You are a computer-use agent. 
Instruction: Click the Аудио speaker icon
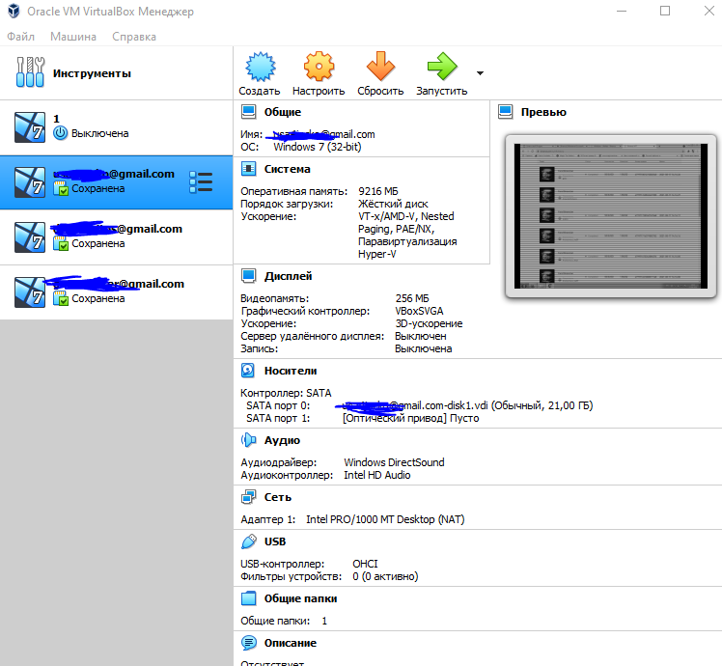point(249,440)
